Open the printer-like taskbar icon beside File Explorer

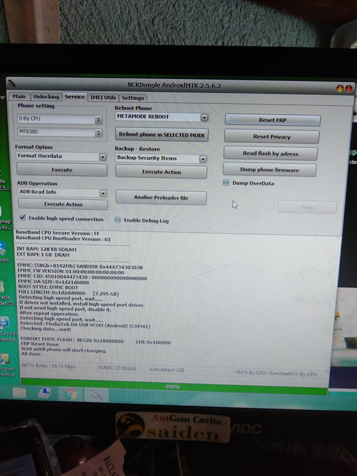pyautogui.click(x=45, y=393)
